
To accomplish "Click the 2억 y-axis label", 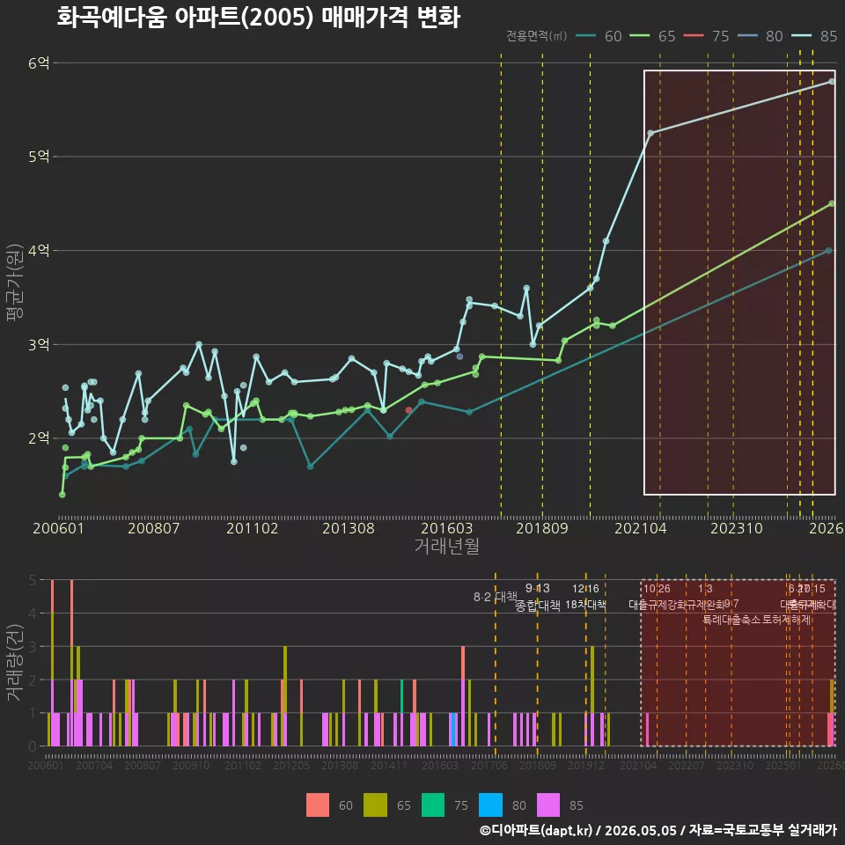I will coord(39,438).
